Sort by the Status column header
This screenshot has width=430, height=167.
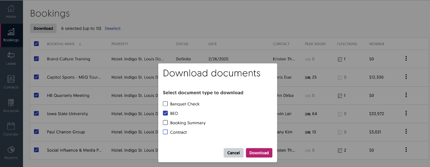(x=182, y=44)
